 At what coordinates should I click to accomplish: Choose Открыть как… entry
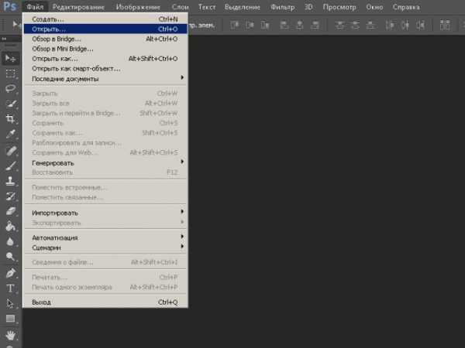pyautogui.click(x=105, y=59)
